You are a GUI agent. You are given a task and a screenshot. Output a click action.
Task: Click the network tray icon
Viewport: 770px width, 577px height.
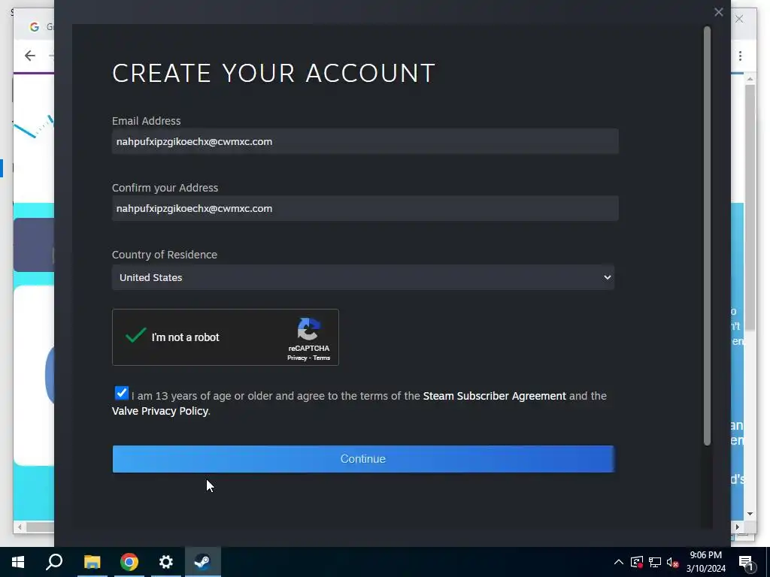tap(655, 562)
